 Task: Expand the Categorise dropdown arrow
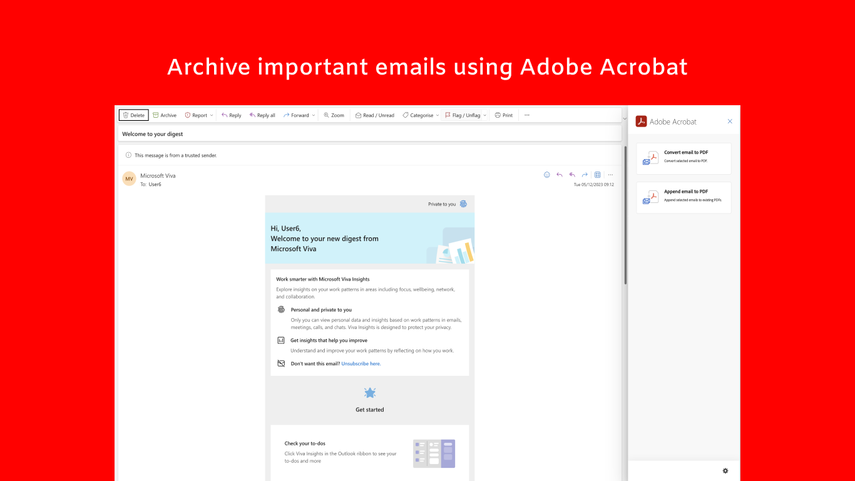tap(438, 115)
